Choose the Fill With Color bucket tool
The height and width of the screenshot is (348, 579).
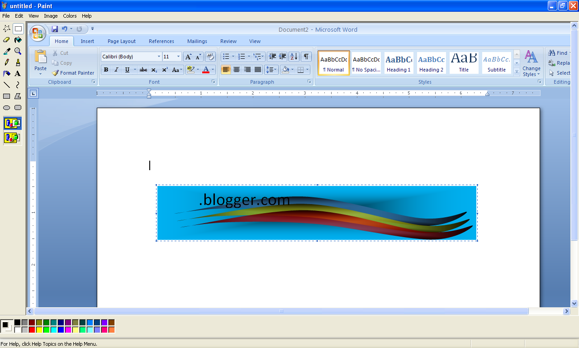click(18, 40)
